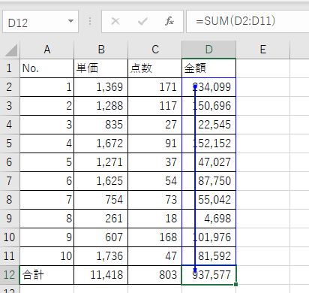Click cell D5 with value 152,152
309x293 pixels.
(x=209, y=143)
